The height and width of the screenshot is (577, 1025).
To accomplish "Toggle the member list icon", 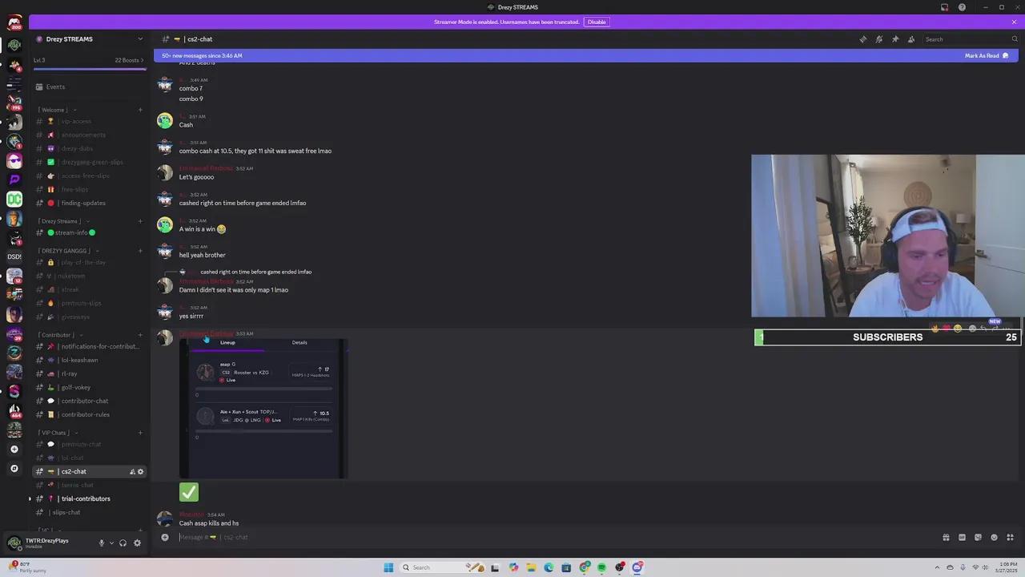I will coord(910,39).
